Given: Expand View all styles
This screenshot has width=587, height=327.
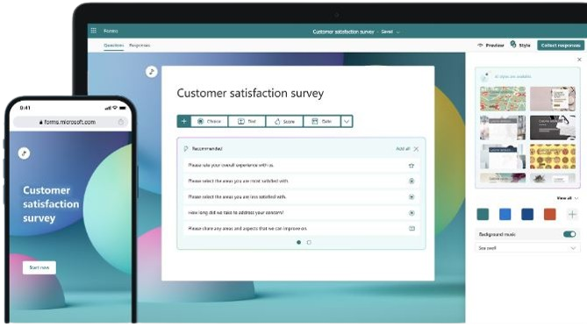Looking at the screenshot, I should 567,198.
